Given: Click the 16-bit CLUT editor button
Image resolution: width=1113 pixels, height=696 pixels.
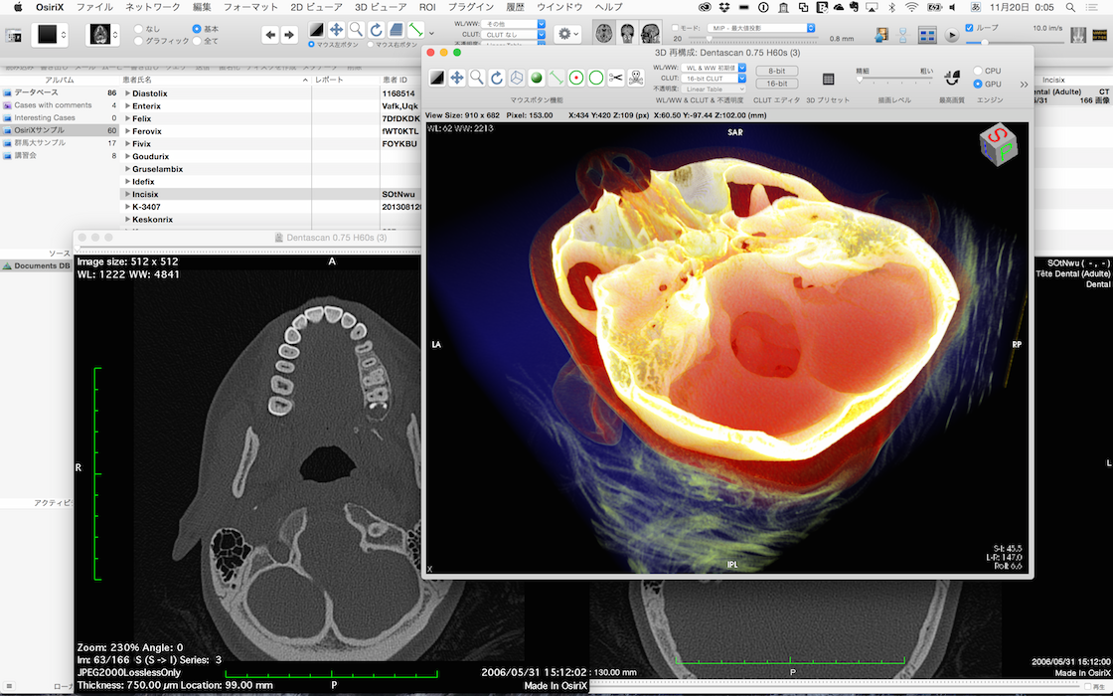Looking at the screenshot, I should 776,84.
